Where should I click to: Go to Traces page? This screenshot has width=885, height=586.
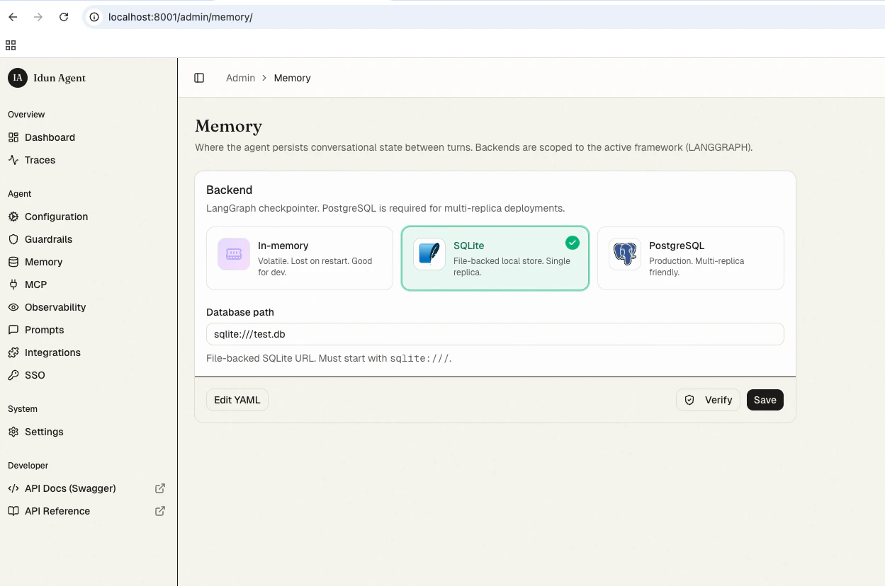click(40, 160)
